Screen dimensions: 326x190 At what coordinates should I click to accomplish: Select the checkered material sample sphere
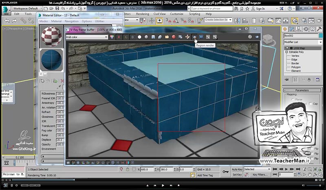(x=51, y=37)
